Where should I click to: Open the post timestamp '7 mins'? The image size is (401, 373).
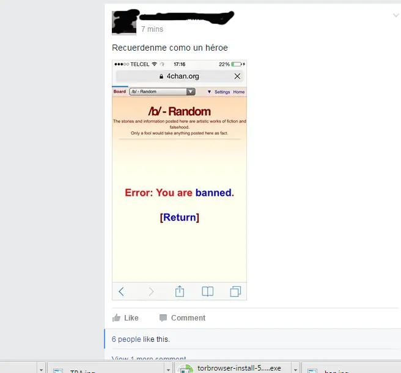(x=152, y=29)
